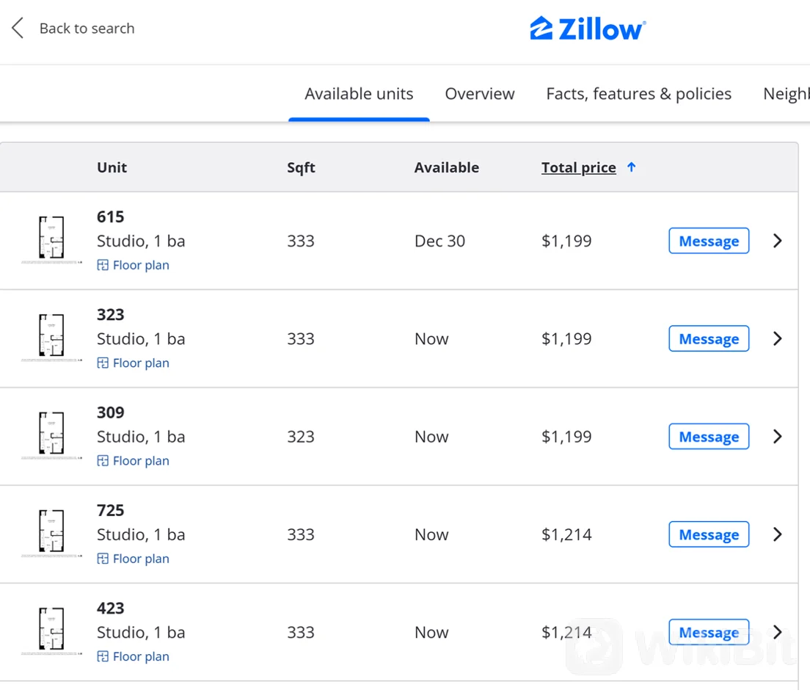The image size is (810, 693).
Task: Click floor plan icon for unit 725
Action: (103, 559)
